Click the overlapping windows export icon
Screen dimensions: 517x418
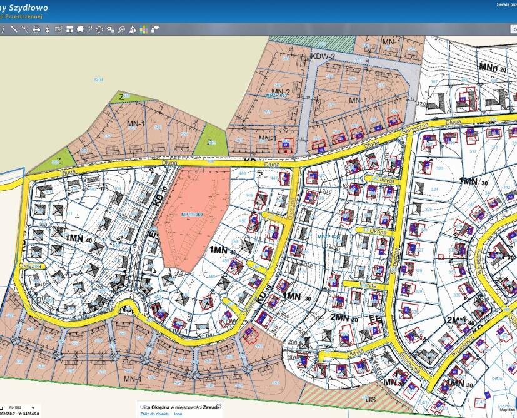click(58, 29)
